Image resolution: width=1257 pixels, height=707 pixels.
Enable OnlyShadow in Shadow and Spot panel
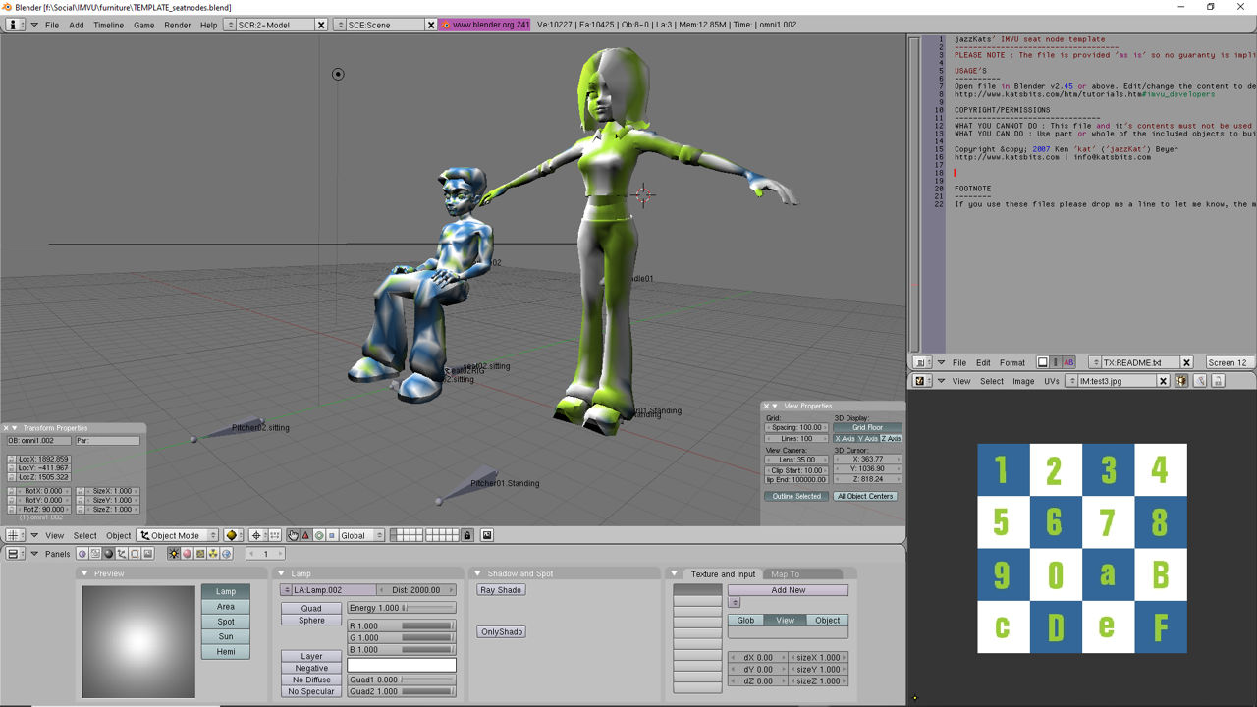coord(501,631)
